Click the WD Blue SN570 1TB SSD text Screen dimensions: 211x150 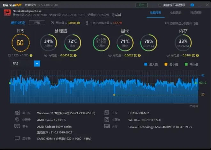point(145,120)
